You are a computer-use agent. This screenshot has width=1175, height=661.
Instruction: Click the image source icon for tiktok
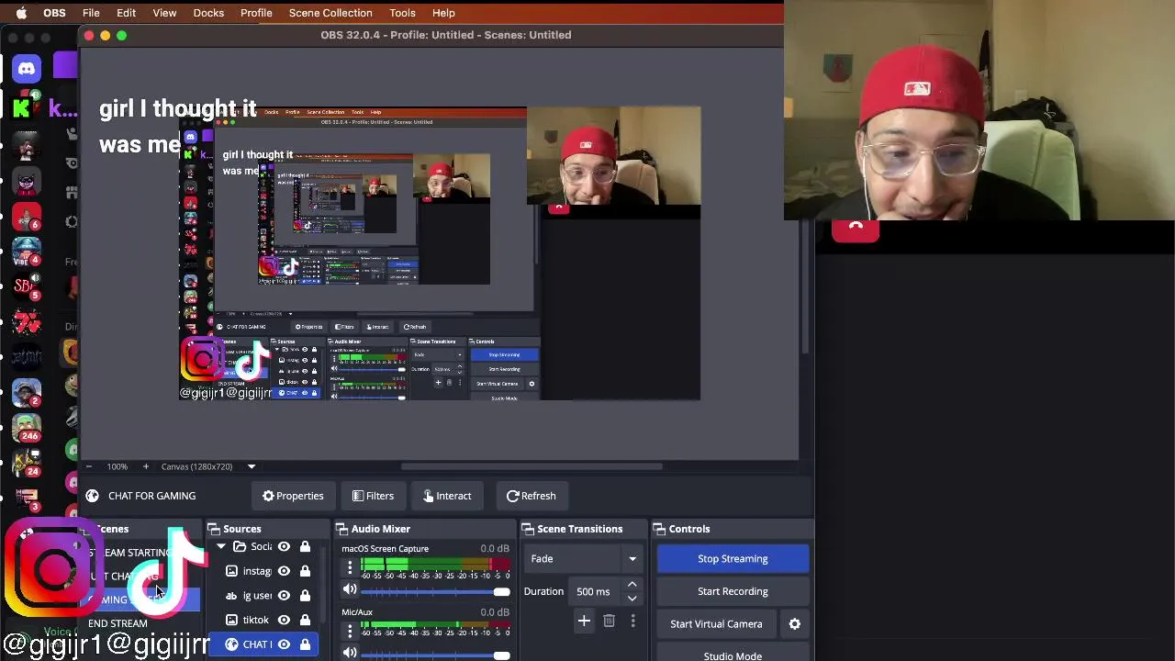[x=231, y=620]
